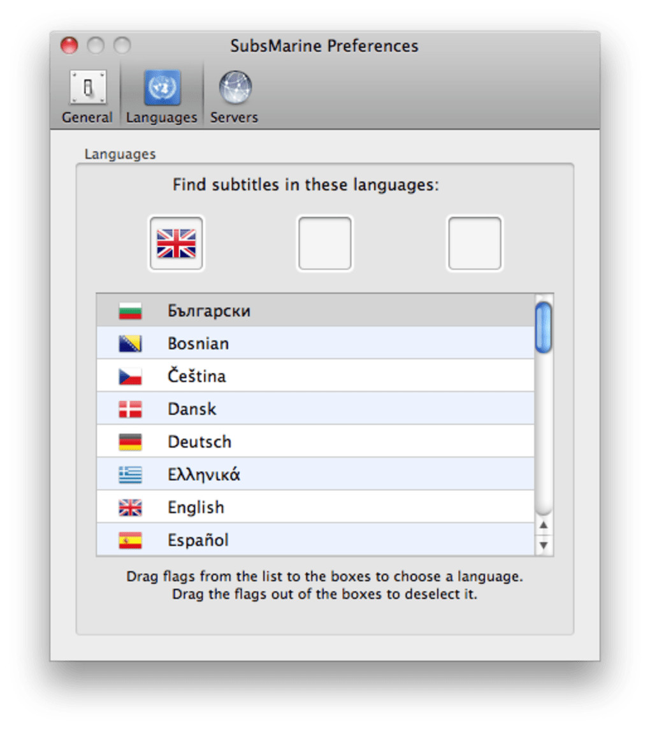Click the Danish flag icon
Image resolution: width=650 pixels, height=730 pixels.
click(x=130, y=409)
